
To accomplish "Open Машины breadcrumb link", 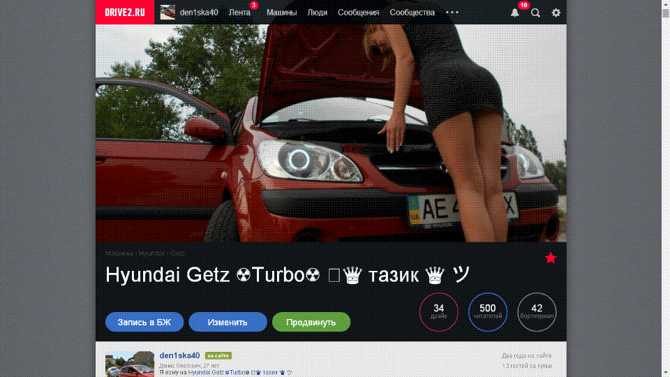I will 119,253.
